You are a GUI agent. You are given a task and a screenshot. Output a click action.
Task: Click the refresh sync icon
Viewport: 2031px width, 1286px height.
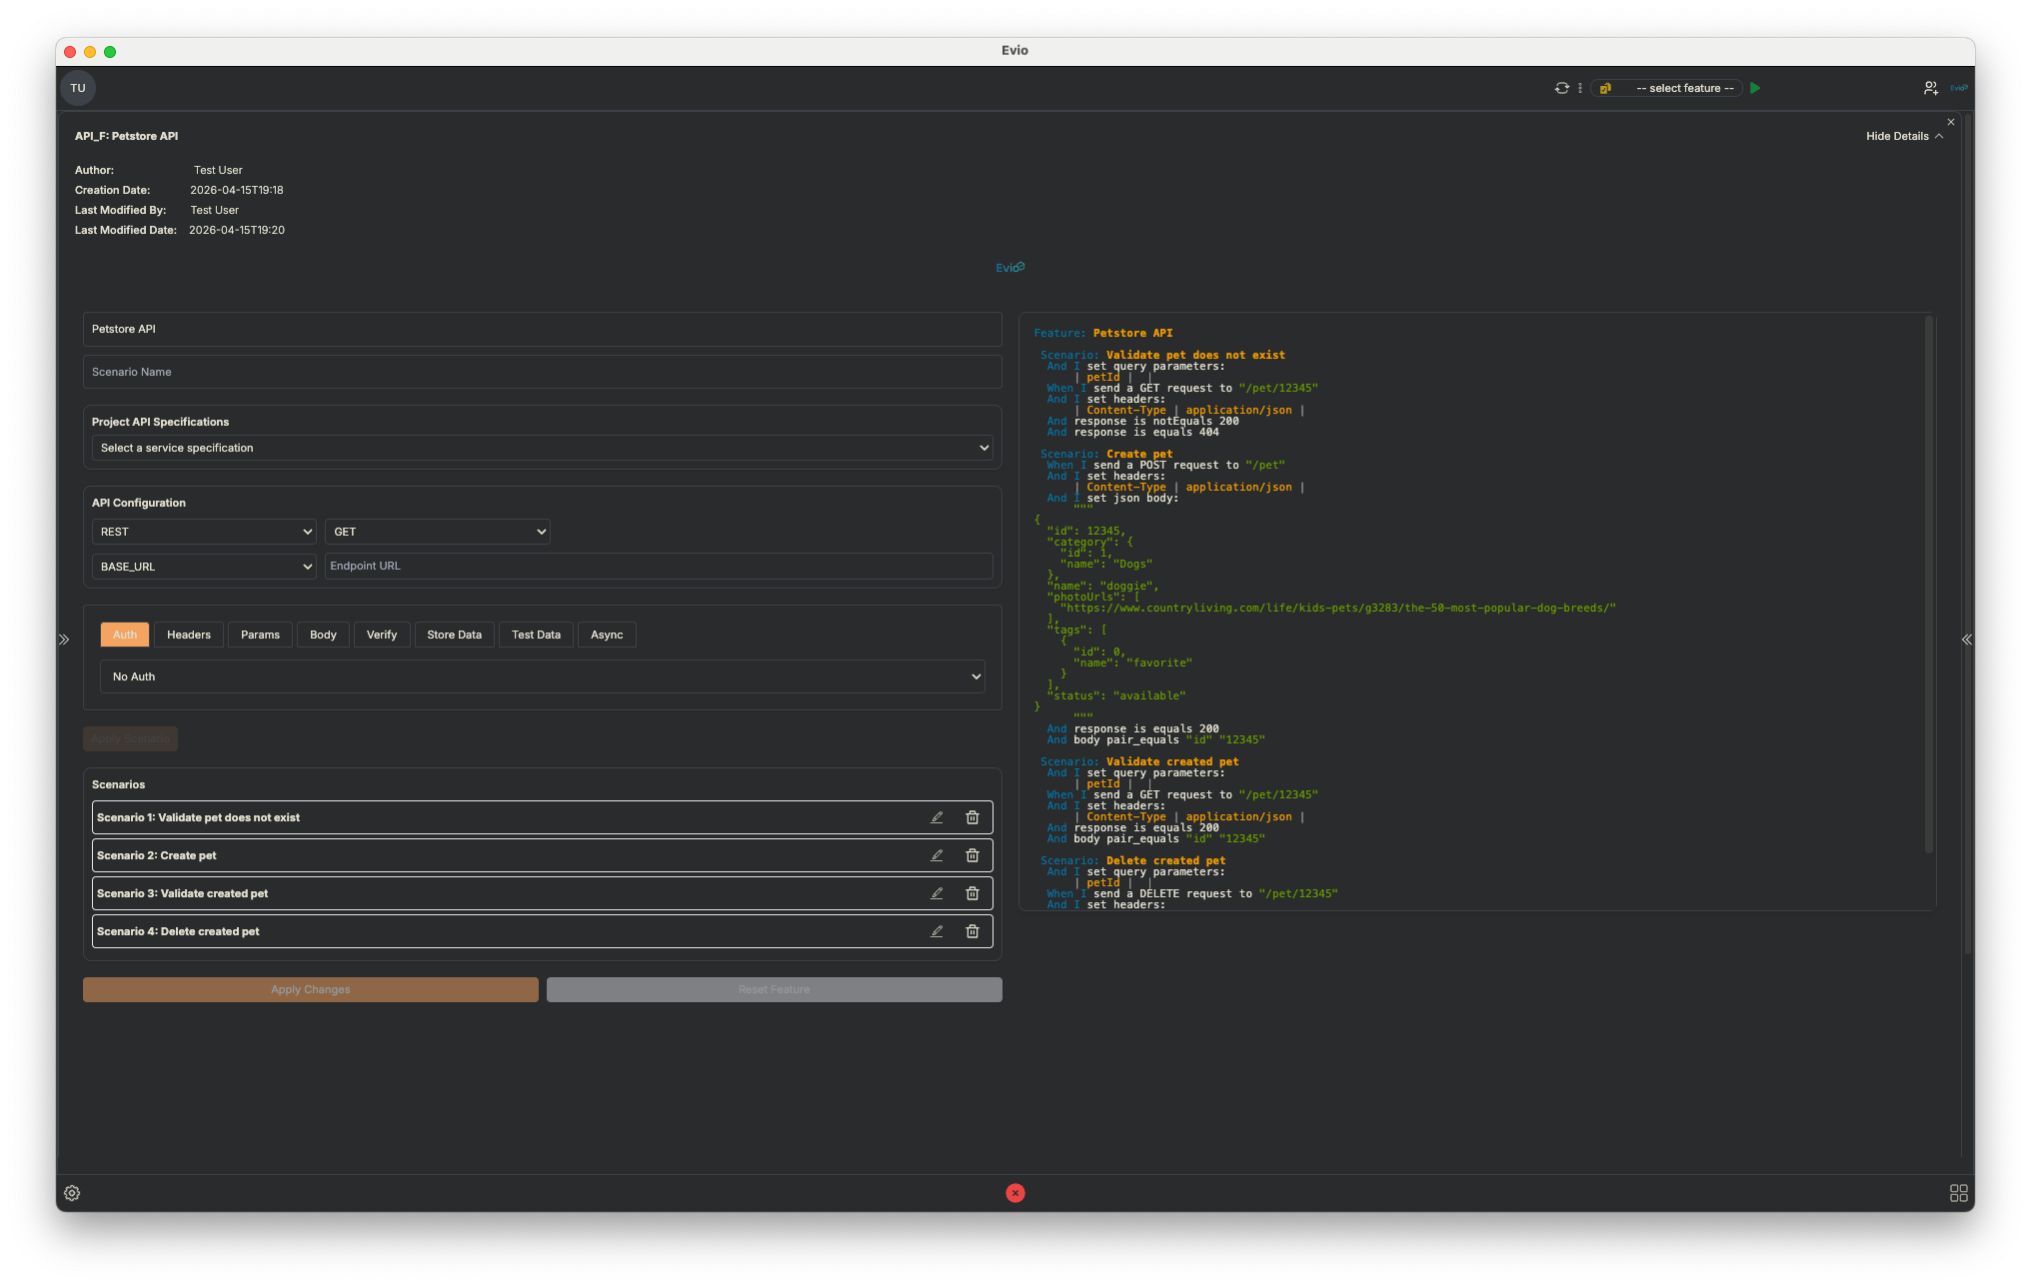1561,88
